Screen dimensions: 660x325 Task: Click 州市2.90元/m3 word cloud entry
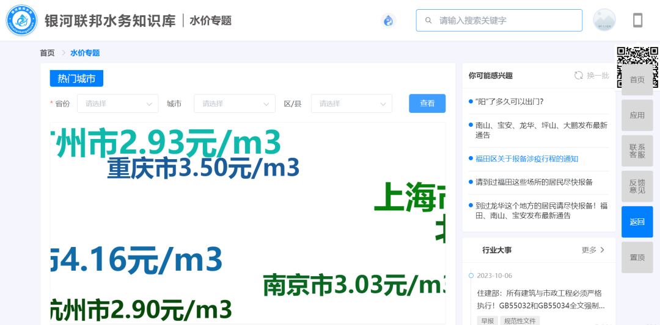click(x=141, y=310)
